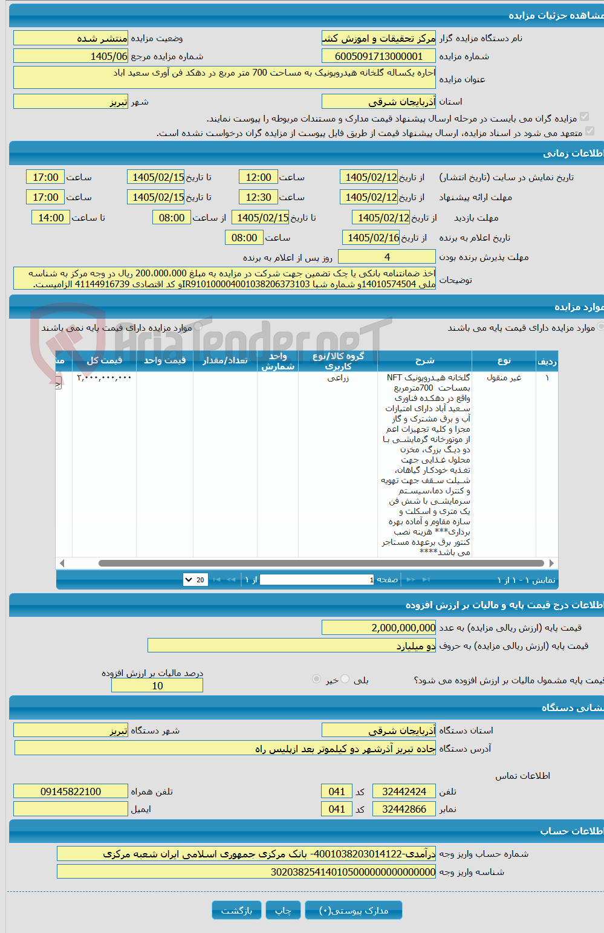Viewport: 604px width, 933px height.
Task: Click the 'بازگشت' button
Action: (x=236, y=910)
